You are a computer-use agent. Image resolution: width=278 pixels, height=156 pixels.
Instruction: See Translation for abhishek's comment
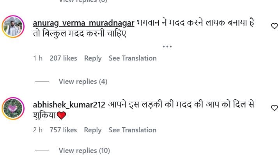coord(133,130)
